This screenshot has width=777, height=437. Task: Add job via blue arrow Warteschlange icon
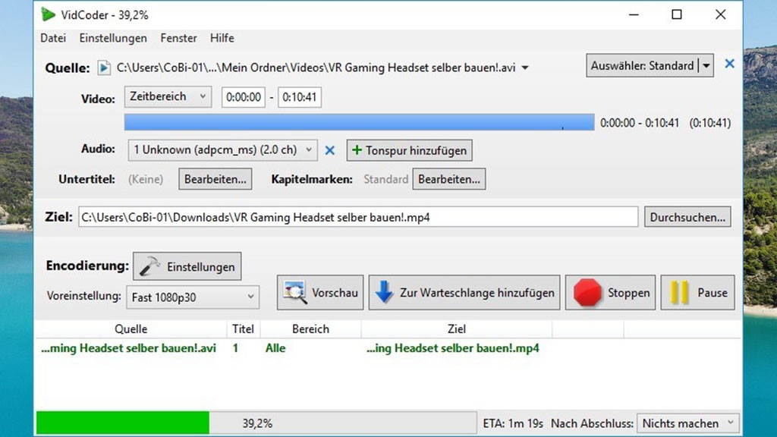[383, 292]
